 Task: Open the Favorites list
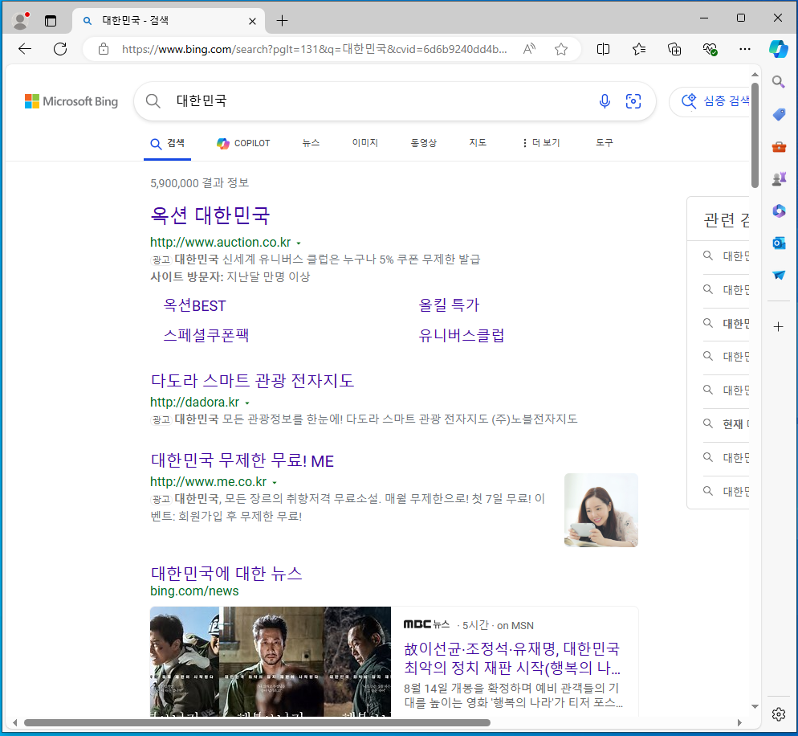[x=639, y=49]
